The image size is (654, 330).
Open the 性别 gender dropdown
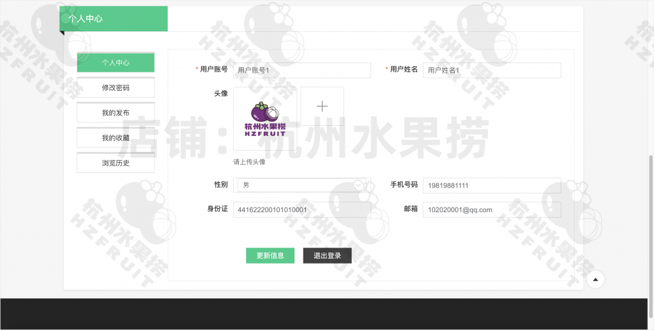302,185
